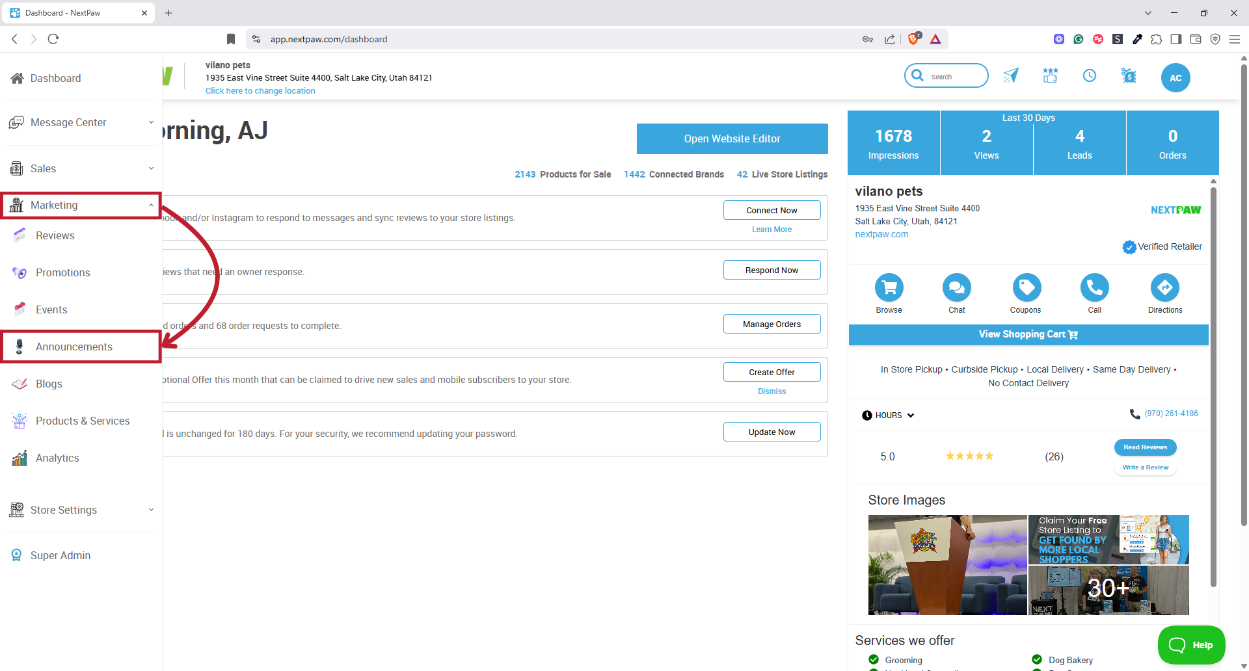This screenshot has height=671, width=1249.
Task: Dismiss the promotional offer notice
Action: (772, 391)
